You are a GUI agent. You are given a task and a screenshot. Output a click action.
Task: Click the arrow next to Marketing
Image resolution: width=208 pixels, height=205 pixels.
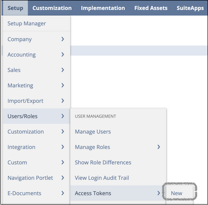point(63,85)
